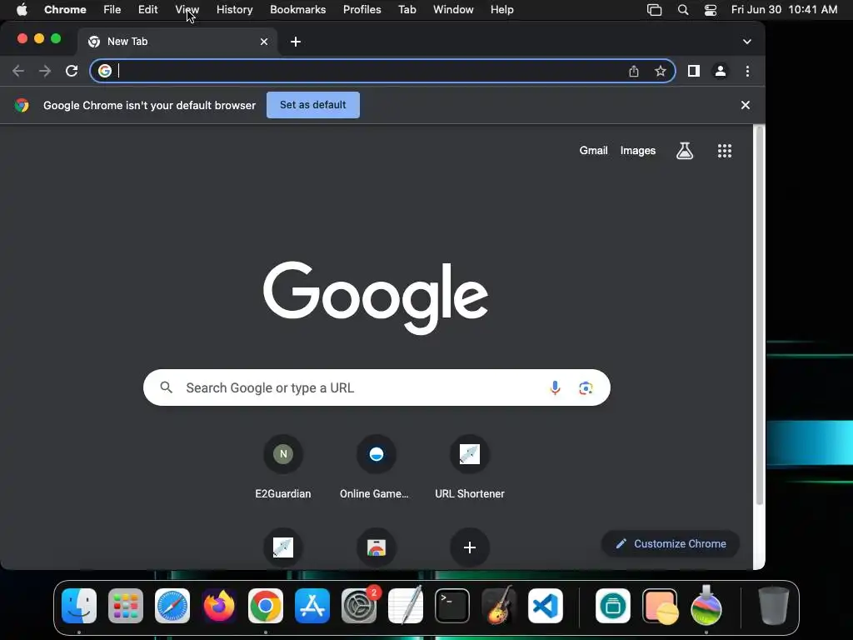The image size is (853, 640).
Task: Open the View menu
Action: [x=187, y=10]
